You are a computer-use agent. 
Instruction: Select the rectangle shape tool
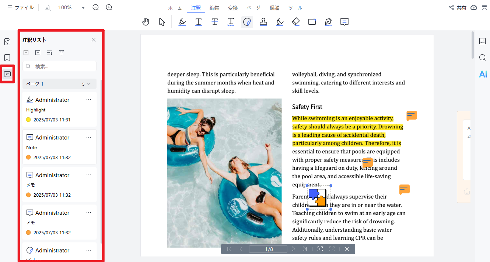[x=312, y=22]
